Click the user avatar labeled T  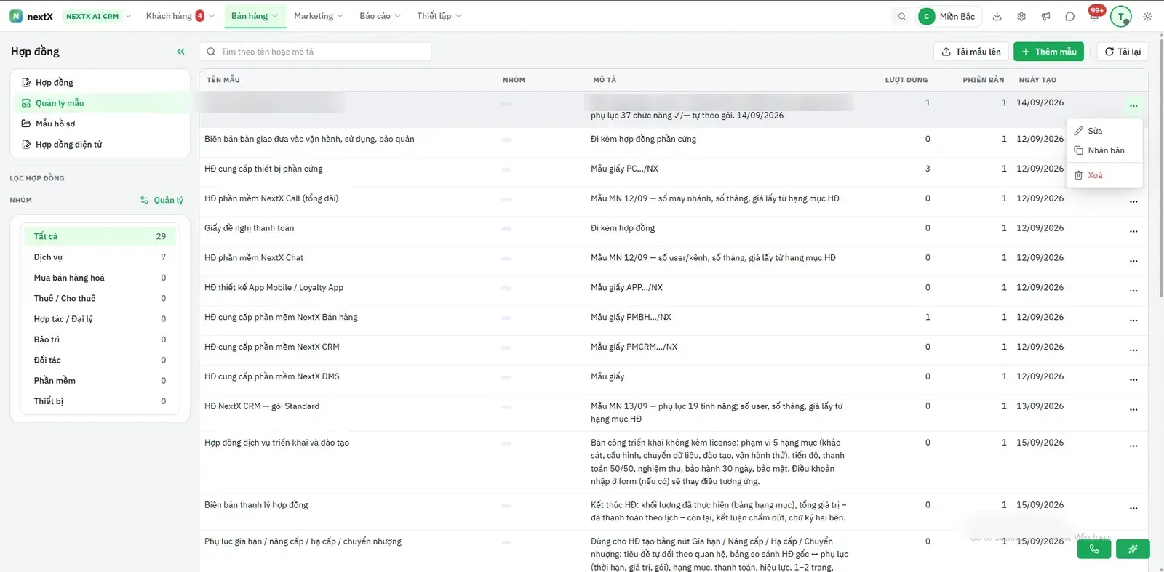pyautogui.click(x=1121, y=16)
